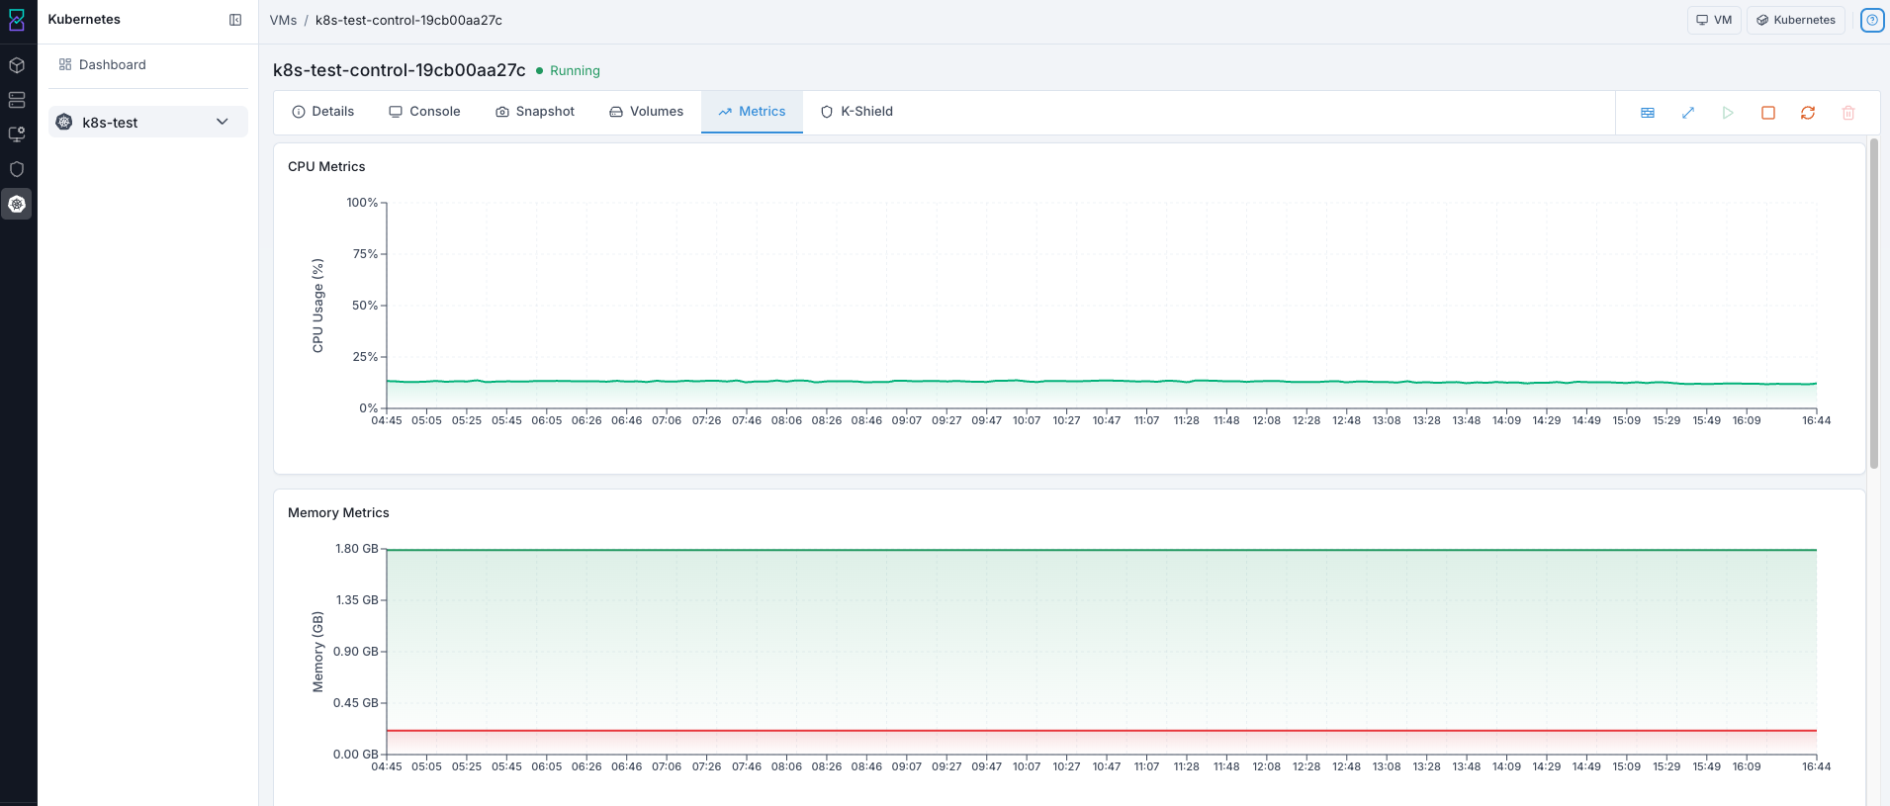Click the Kubernetes button in top bar
The width and height of the screenshot is (1890, 806).
click(x=1796, y=20)
